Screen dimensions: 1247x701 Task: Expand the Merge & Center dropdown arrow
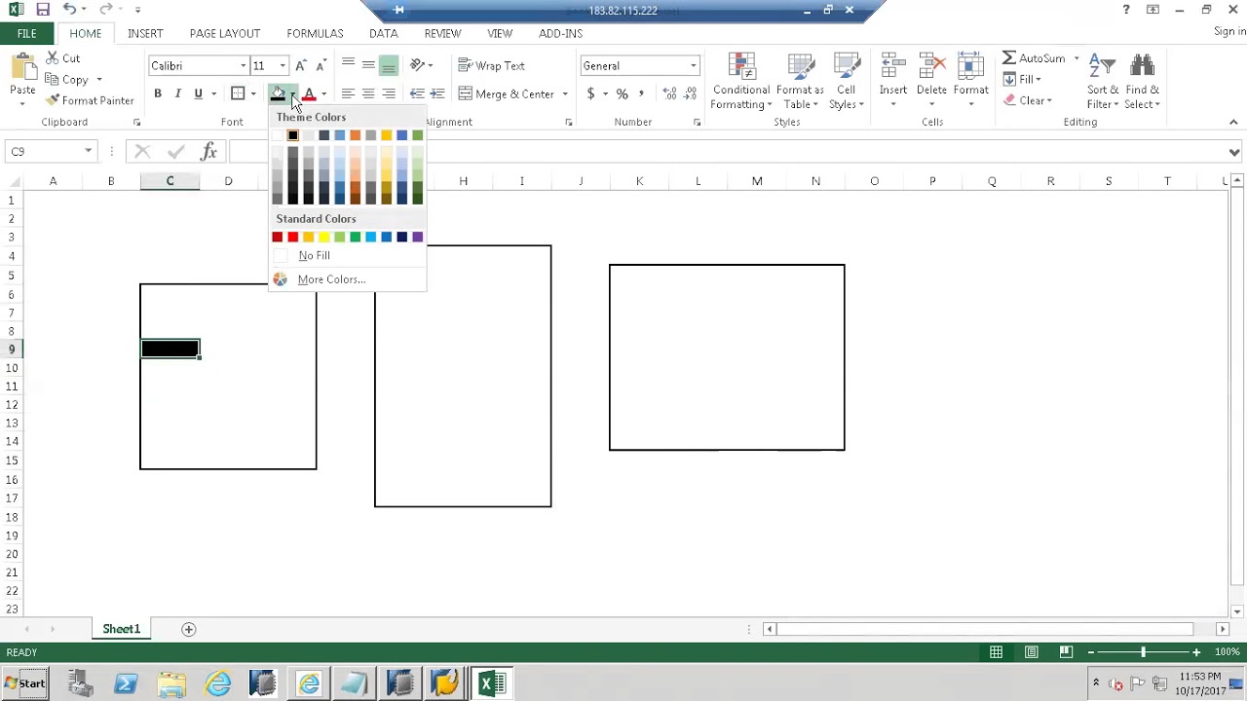564,94
